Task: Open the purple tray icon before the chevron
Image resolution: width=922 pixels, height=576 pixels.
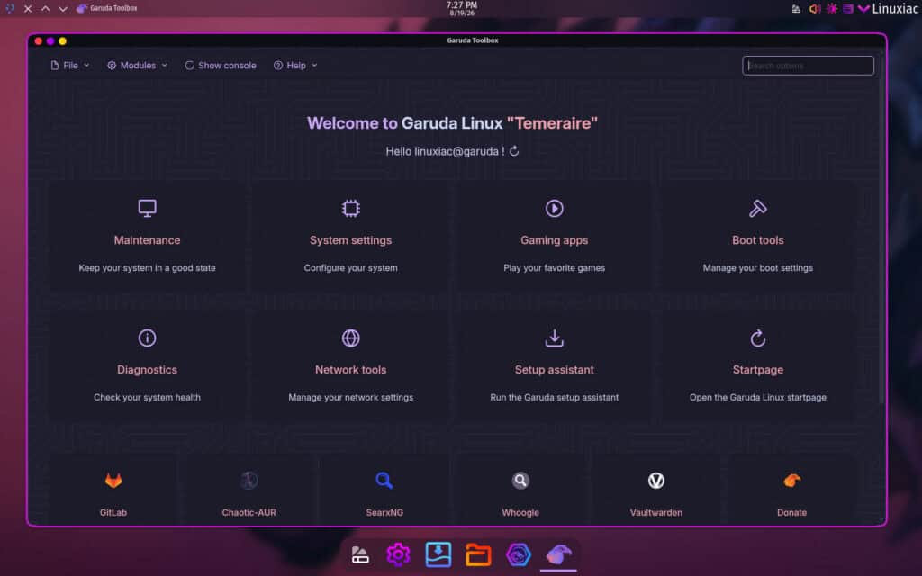Action: tap(847, 9)
